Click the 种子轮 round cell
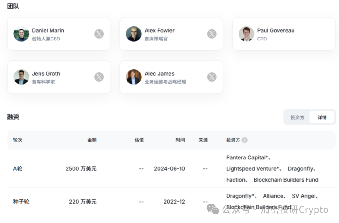339x223 pixels. pos(21,202)
